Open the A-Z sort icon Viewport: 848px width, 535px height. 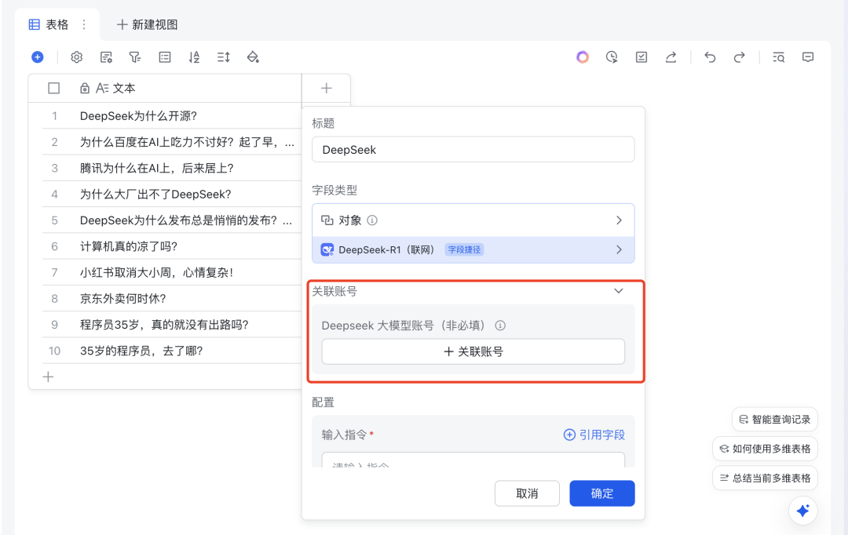pyautogui.click(x=194, y=56)
